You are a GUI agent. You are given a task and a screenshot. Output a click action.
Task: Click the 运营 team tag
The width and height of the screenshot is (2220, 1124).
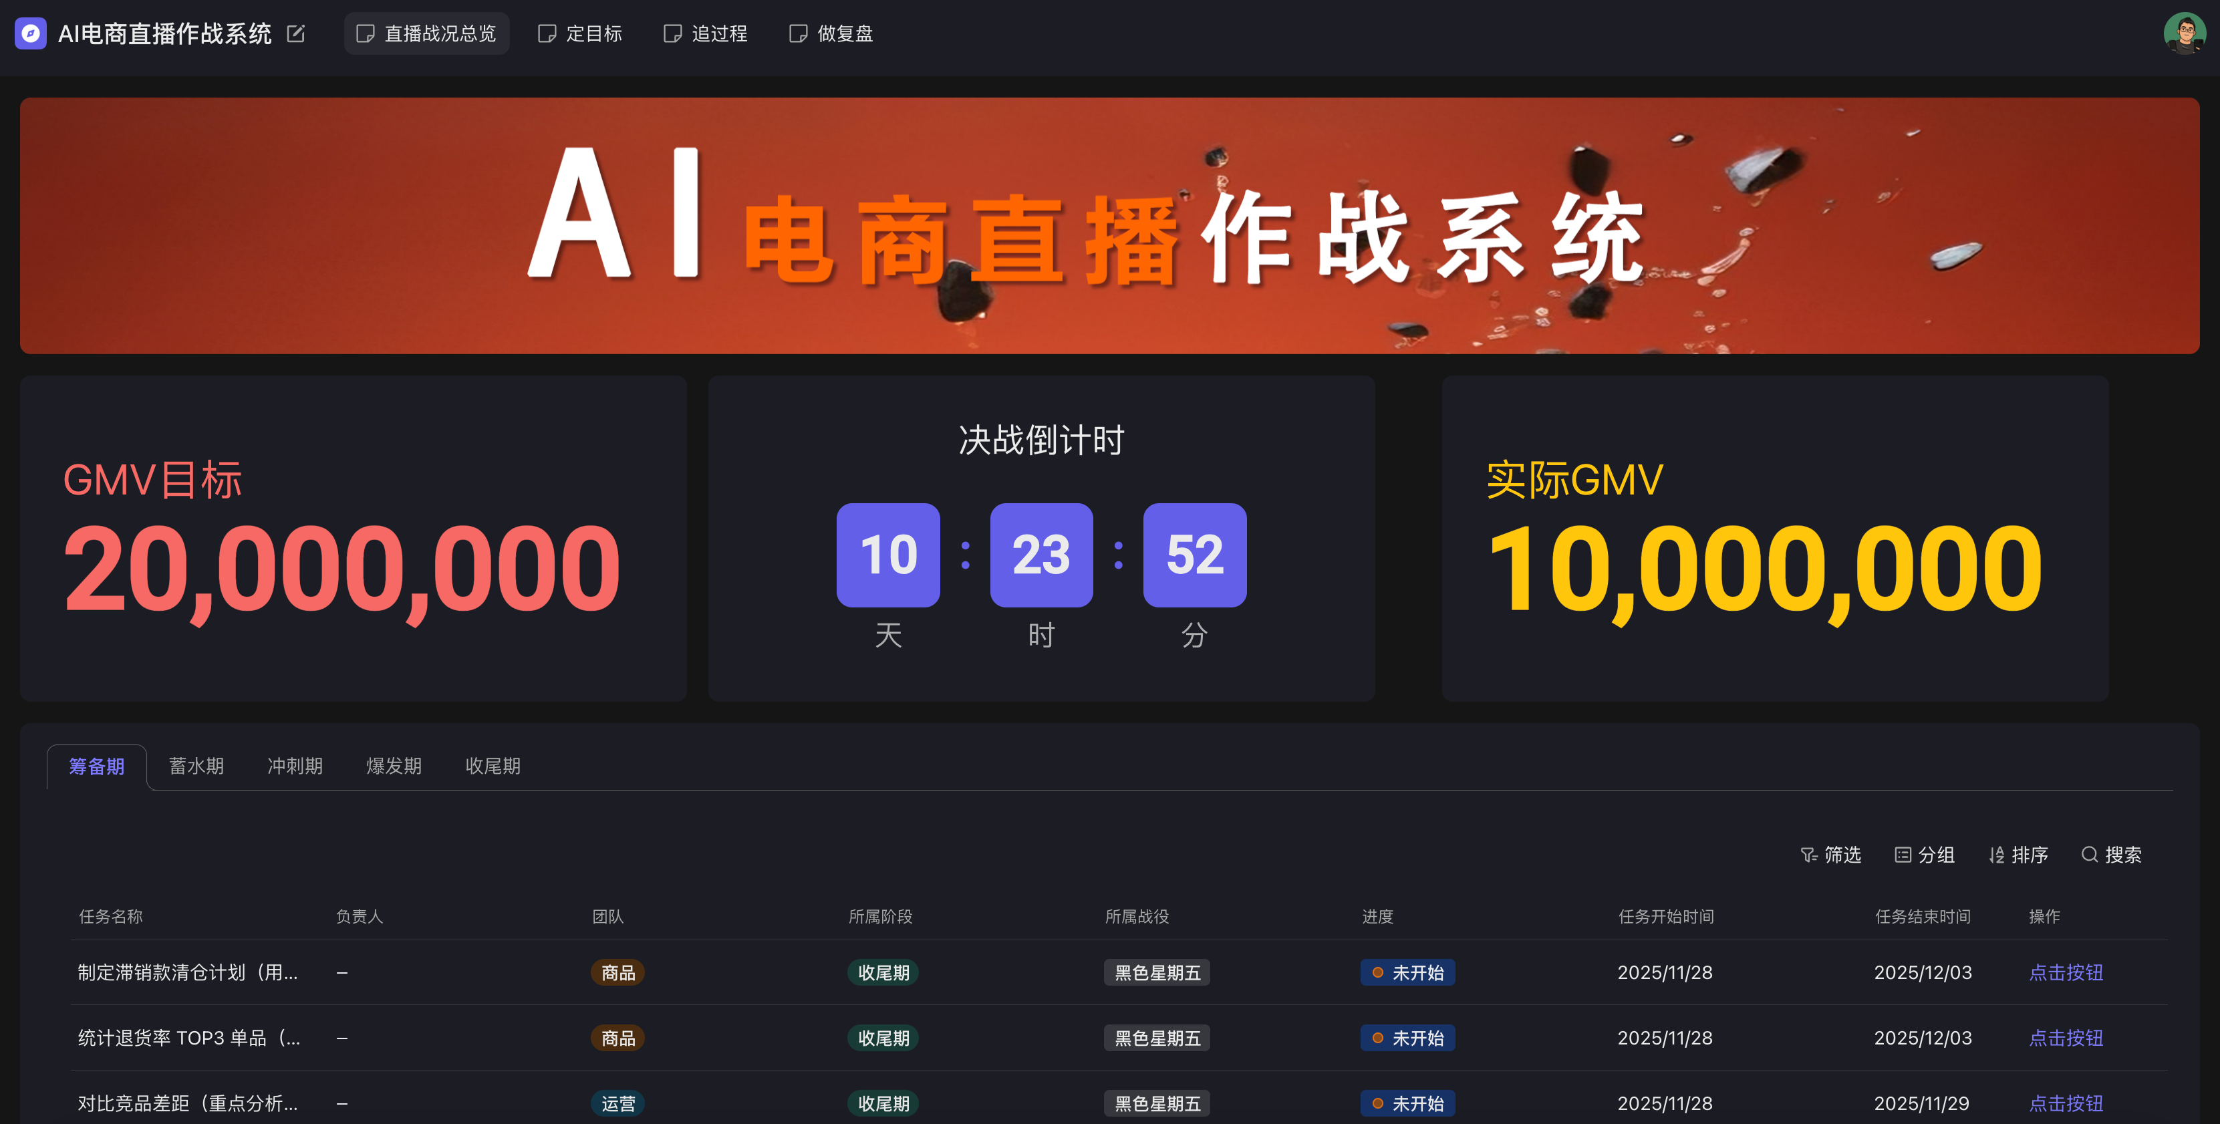(x=618, y=1103)
